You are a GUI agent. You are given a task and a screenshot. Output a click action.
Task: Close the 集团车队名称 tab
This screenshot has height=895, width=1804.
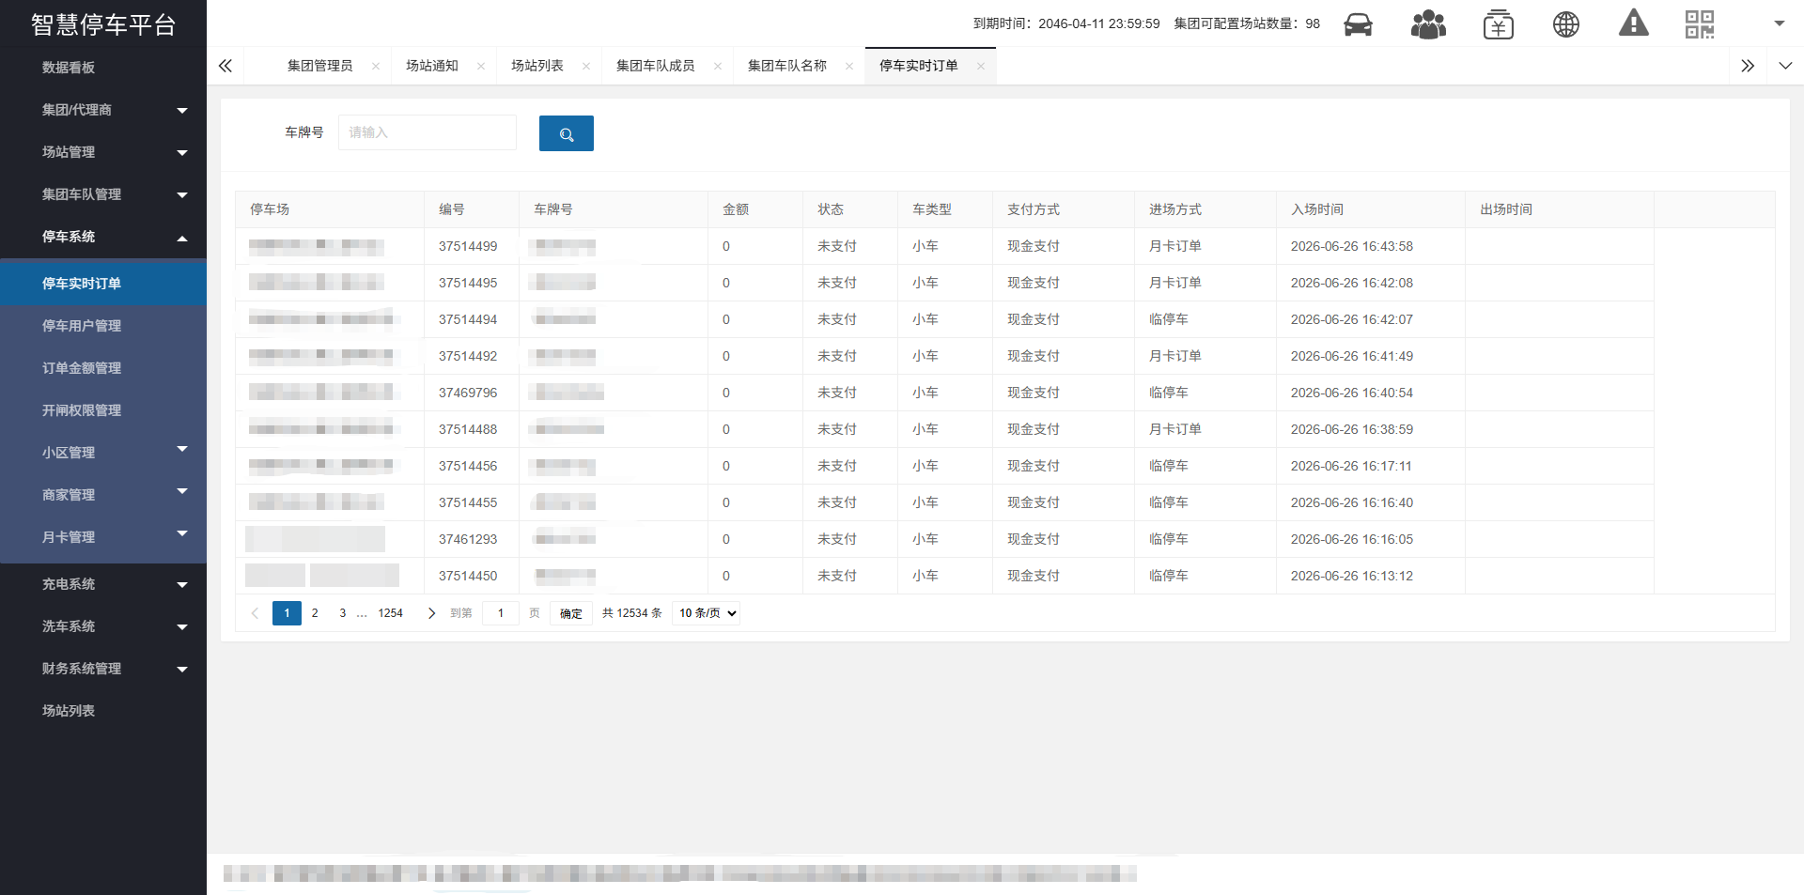tap(849, 66)
